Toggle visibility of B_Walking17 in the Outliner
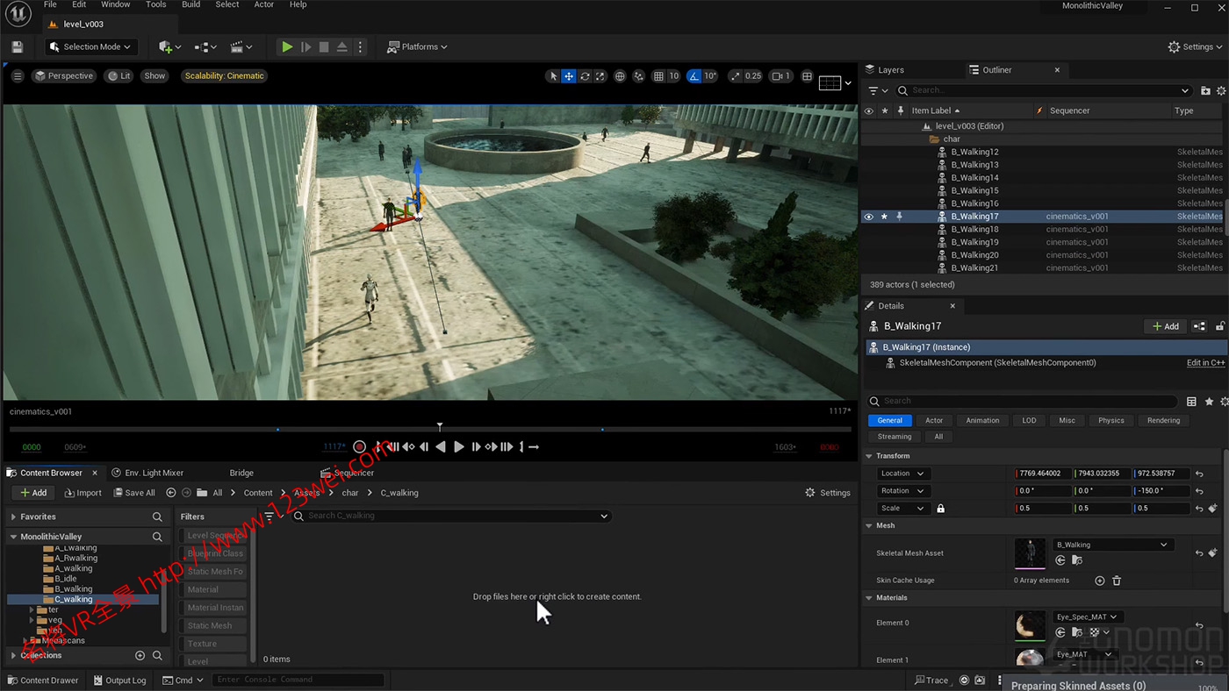The image size is (1229, 691). 868,216
